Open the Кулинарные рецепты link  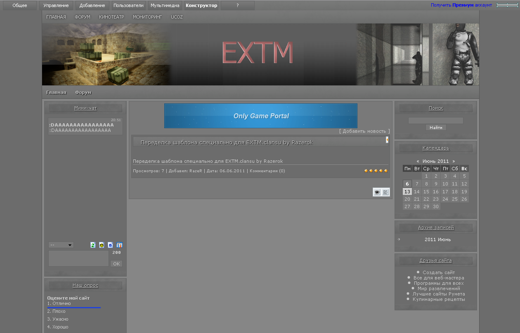pos(439,299)
